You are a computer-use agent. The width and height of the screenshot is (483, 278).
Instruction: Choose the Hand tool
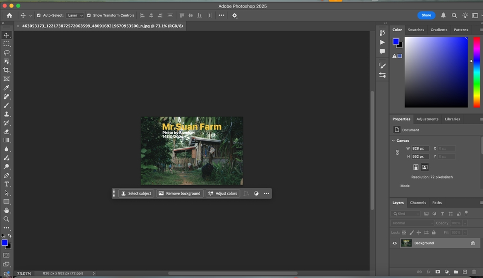[7, 210]
